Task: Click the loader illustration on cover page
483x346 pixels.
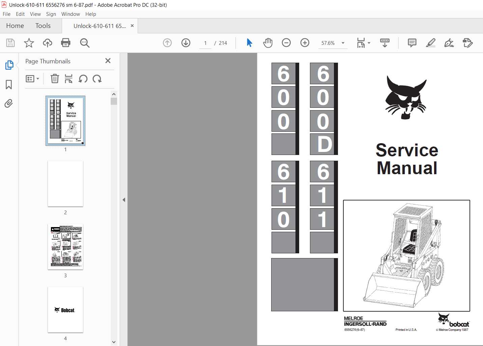Action: (x=406, y=256)
